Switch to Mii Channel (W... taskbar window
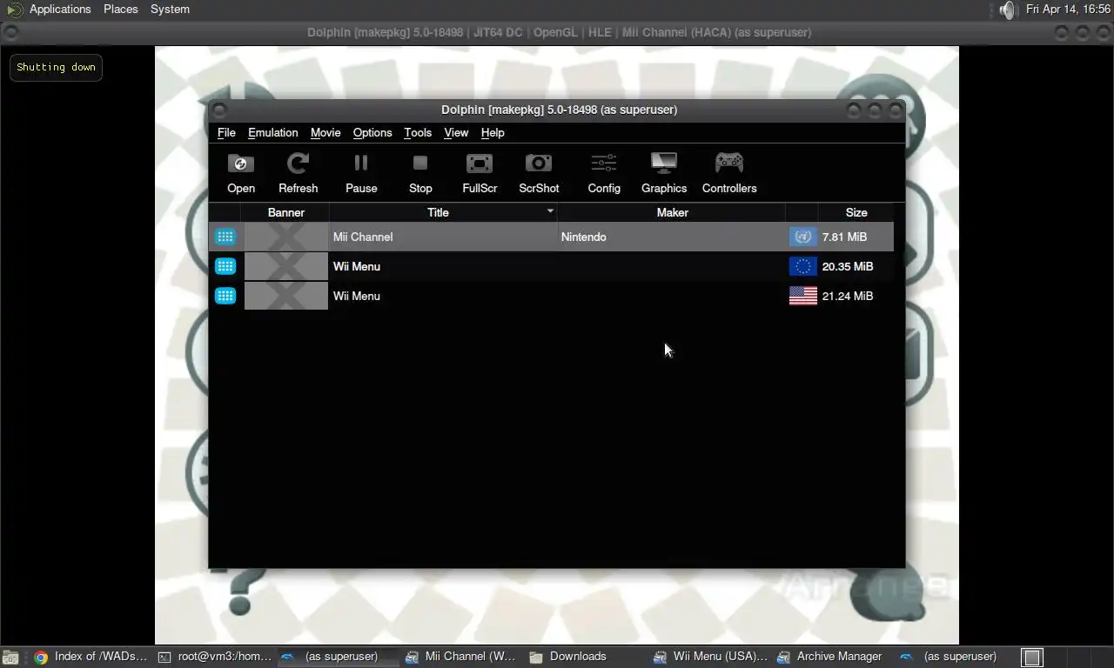The height and width of the screenshot is (668, 1114). (461, 657)
